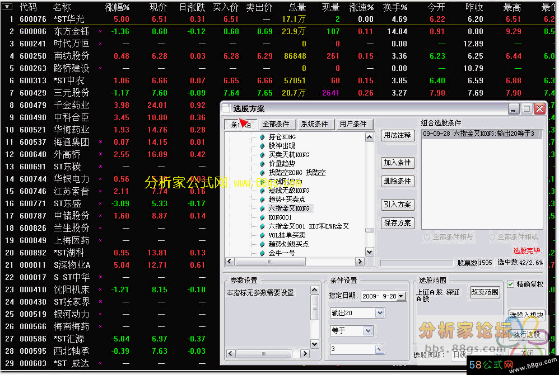Click the condition tree horizontal scrollbar thumb
This screenshot has height=375, width=559.
[270, 262]
